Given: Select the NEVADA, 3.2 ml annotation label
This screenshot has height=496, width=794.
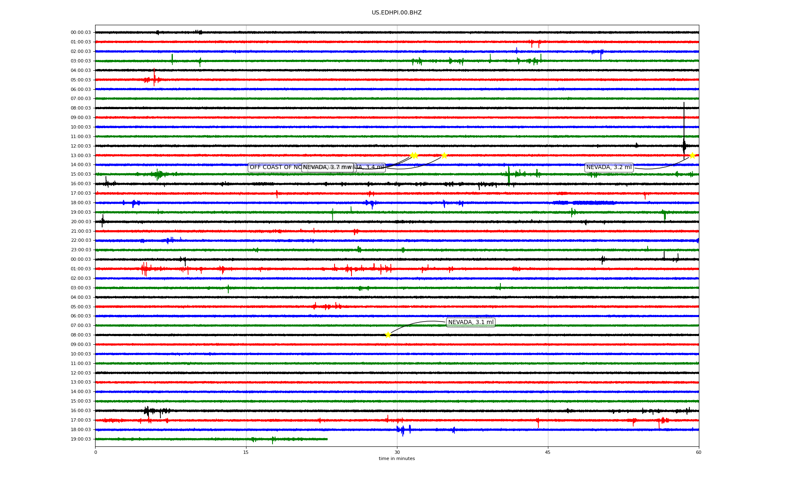Looking at the screenshot, I should (609, 167).
